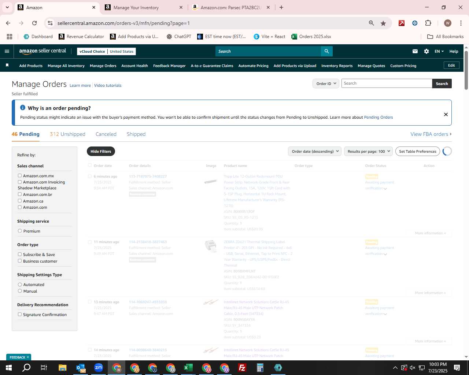Image resolution: width=469 pixels, height=375 pixels.
Task: Open the Results per page dropdown
Action: (368, 151)
